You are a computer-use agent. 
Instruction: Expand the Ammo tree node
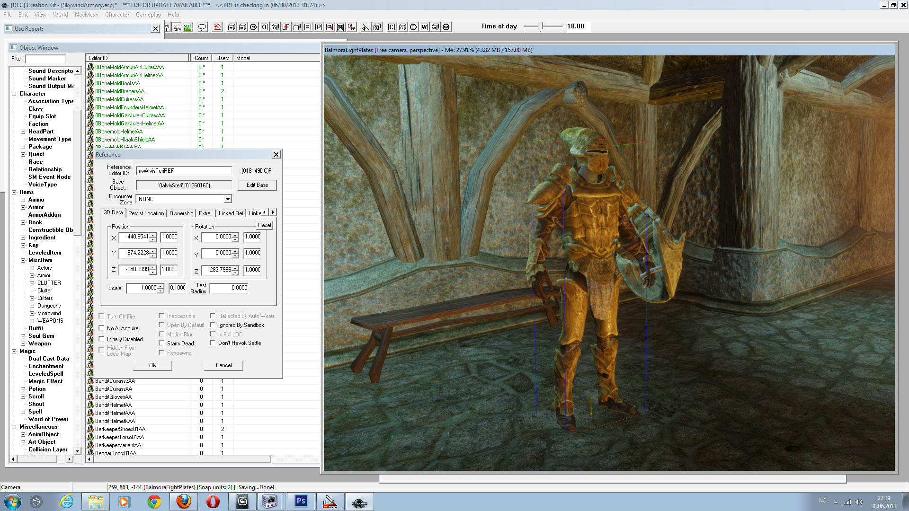tap(23, 200)
